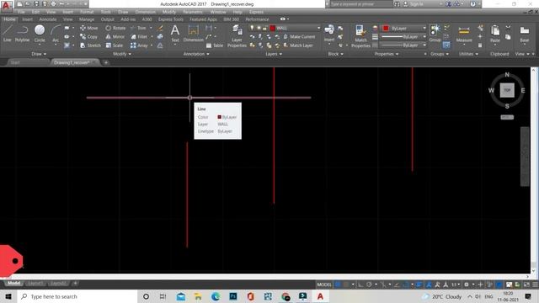539x303 pixels.
Task: Click the MODEL space button in status bar
Action: [324, 284]
